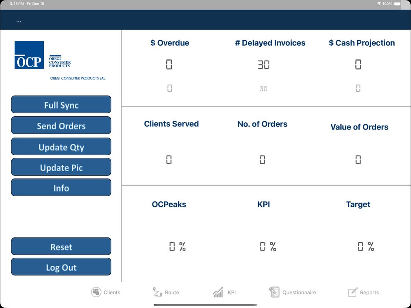Open the Clients tab icon
411x308 pixels.
tap(96, 292)
